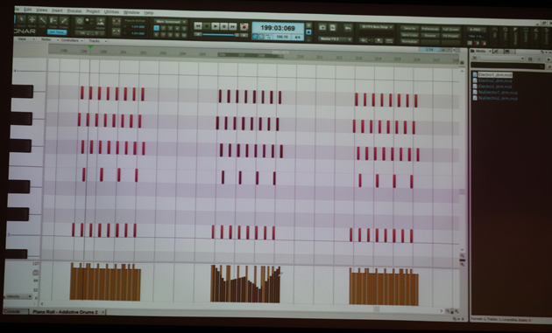Toggle screenset number 2 button
Screen dimensions: 552x333
point(164,28)
